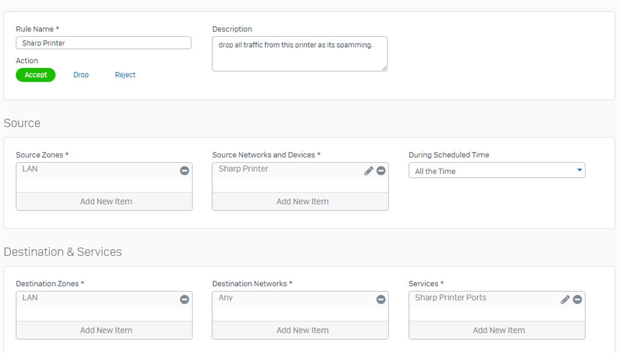The image size is (620, 353).
Task: Add New Item to Services
Action: 497,330
